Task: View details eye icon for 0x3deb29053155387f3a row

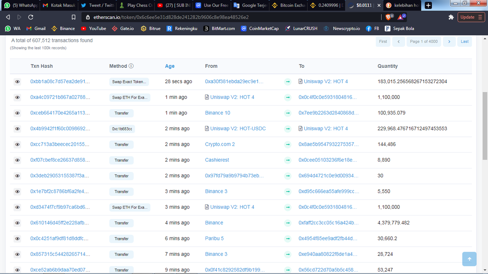Action: coord(17,176)
